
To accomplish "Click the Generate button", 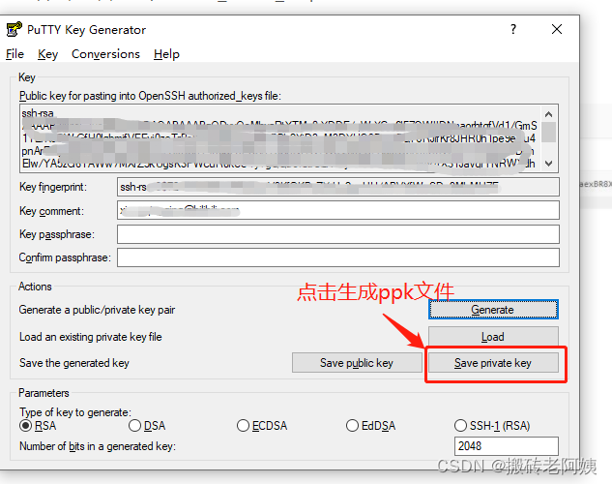I will [493, 310].
